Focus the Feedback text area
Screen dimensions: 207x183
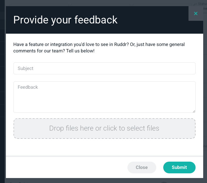pyautogui.click(x=104, y=97)
